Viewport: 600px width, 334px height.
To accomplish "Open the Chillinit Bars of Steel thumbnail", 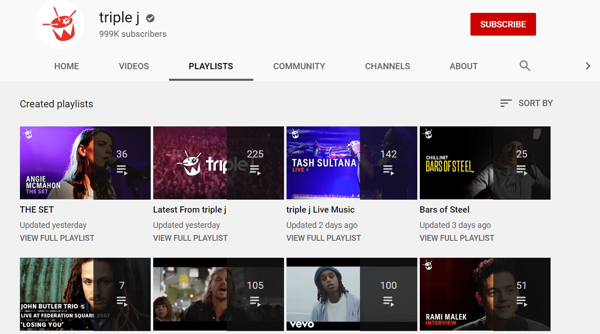I will pos(485,163).
